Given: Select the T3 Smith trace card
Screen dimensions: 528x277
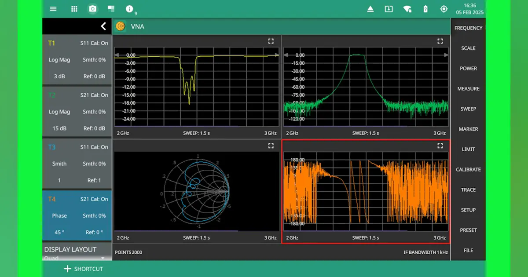Looking at the screenshot, I should 77,164.
